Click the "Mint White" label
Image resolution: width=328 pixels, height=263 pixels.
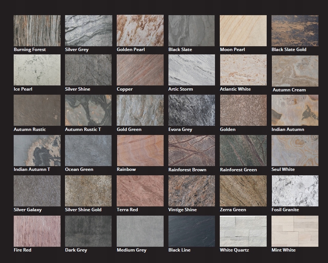[284, 250]
